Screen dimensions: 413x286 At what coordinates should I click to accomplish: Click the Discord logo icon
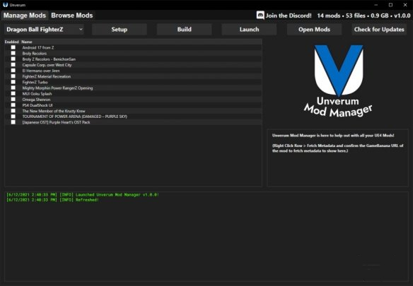click(260, 16)
